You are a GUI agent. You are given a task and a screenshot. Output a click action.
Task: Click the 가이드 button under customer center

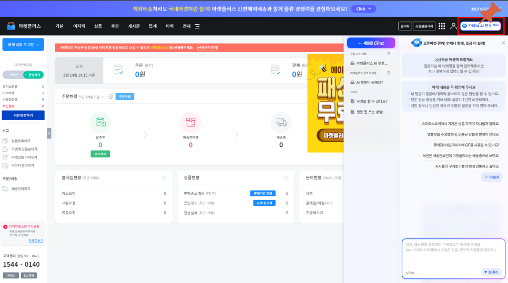(11, 276)
